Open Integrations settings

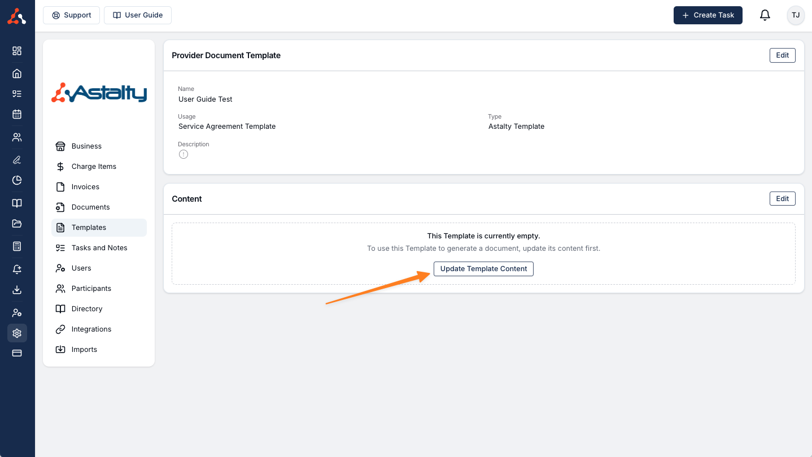click(x=99, y=329)
